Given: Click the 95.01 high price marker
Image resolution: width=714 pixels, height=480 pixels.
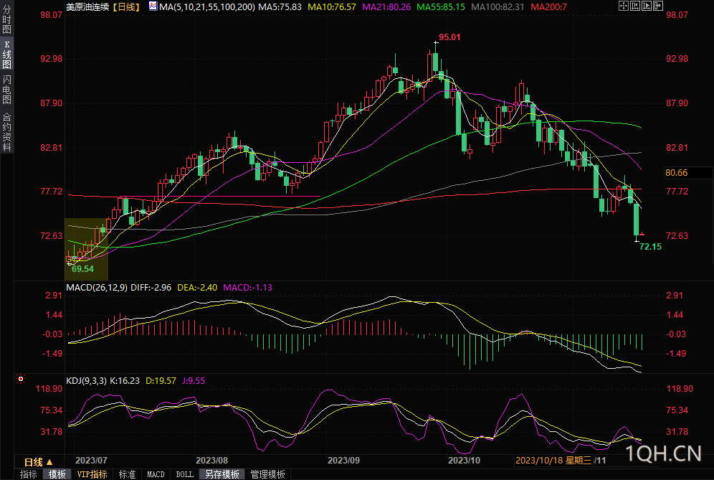Looking at the screenshot, I should (449, 37).
